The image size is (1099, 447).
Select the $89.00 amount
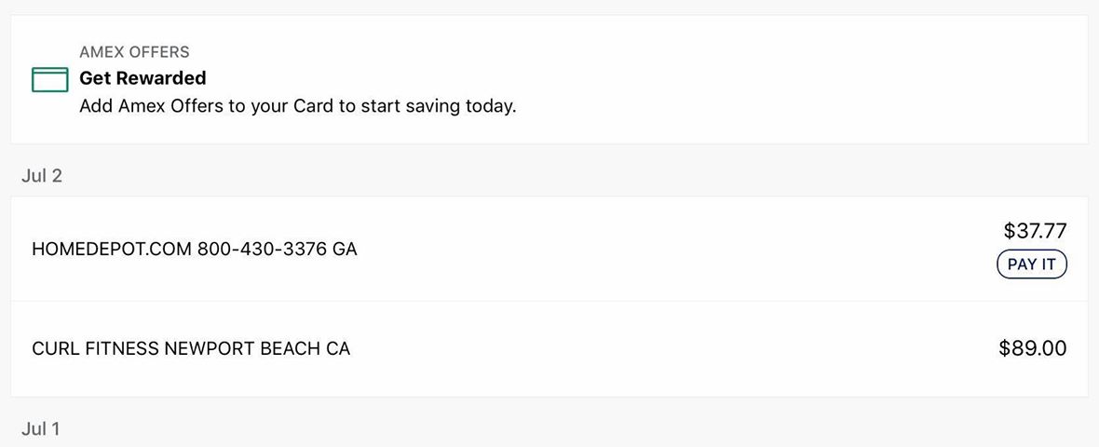1033,348
